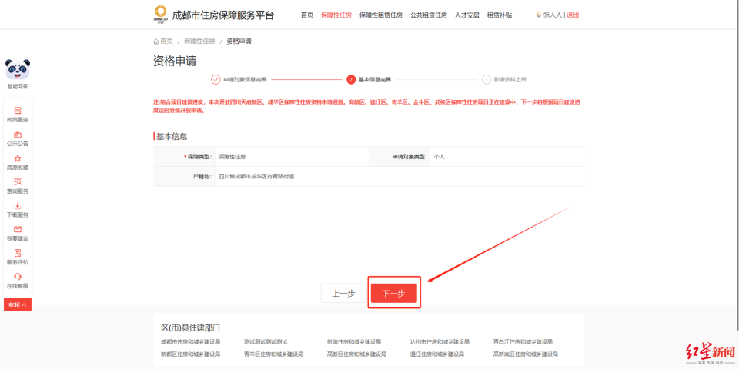Select 人才安居 navigation tab
Screen dimensions: 739x369
(466, 15)
